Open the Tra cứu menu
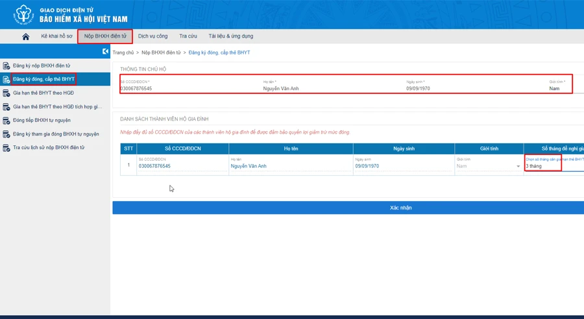 (188, 36)
